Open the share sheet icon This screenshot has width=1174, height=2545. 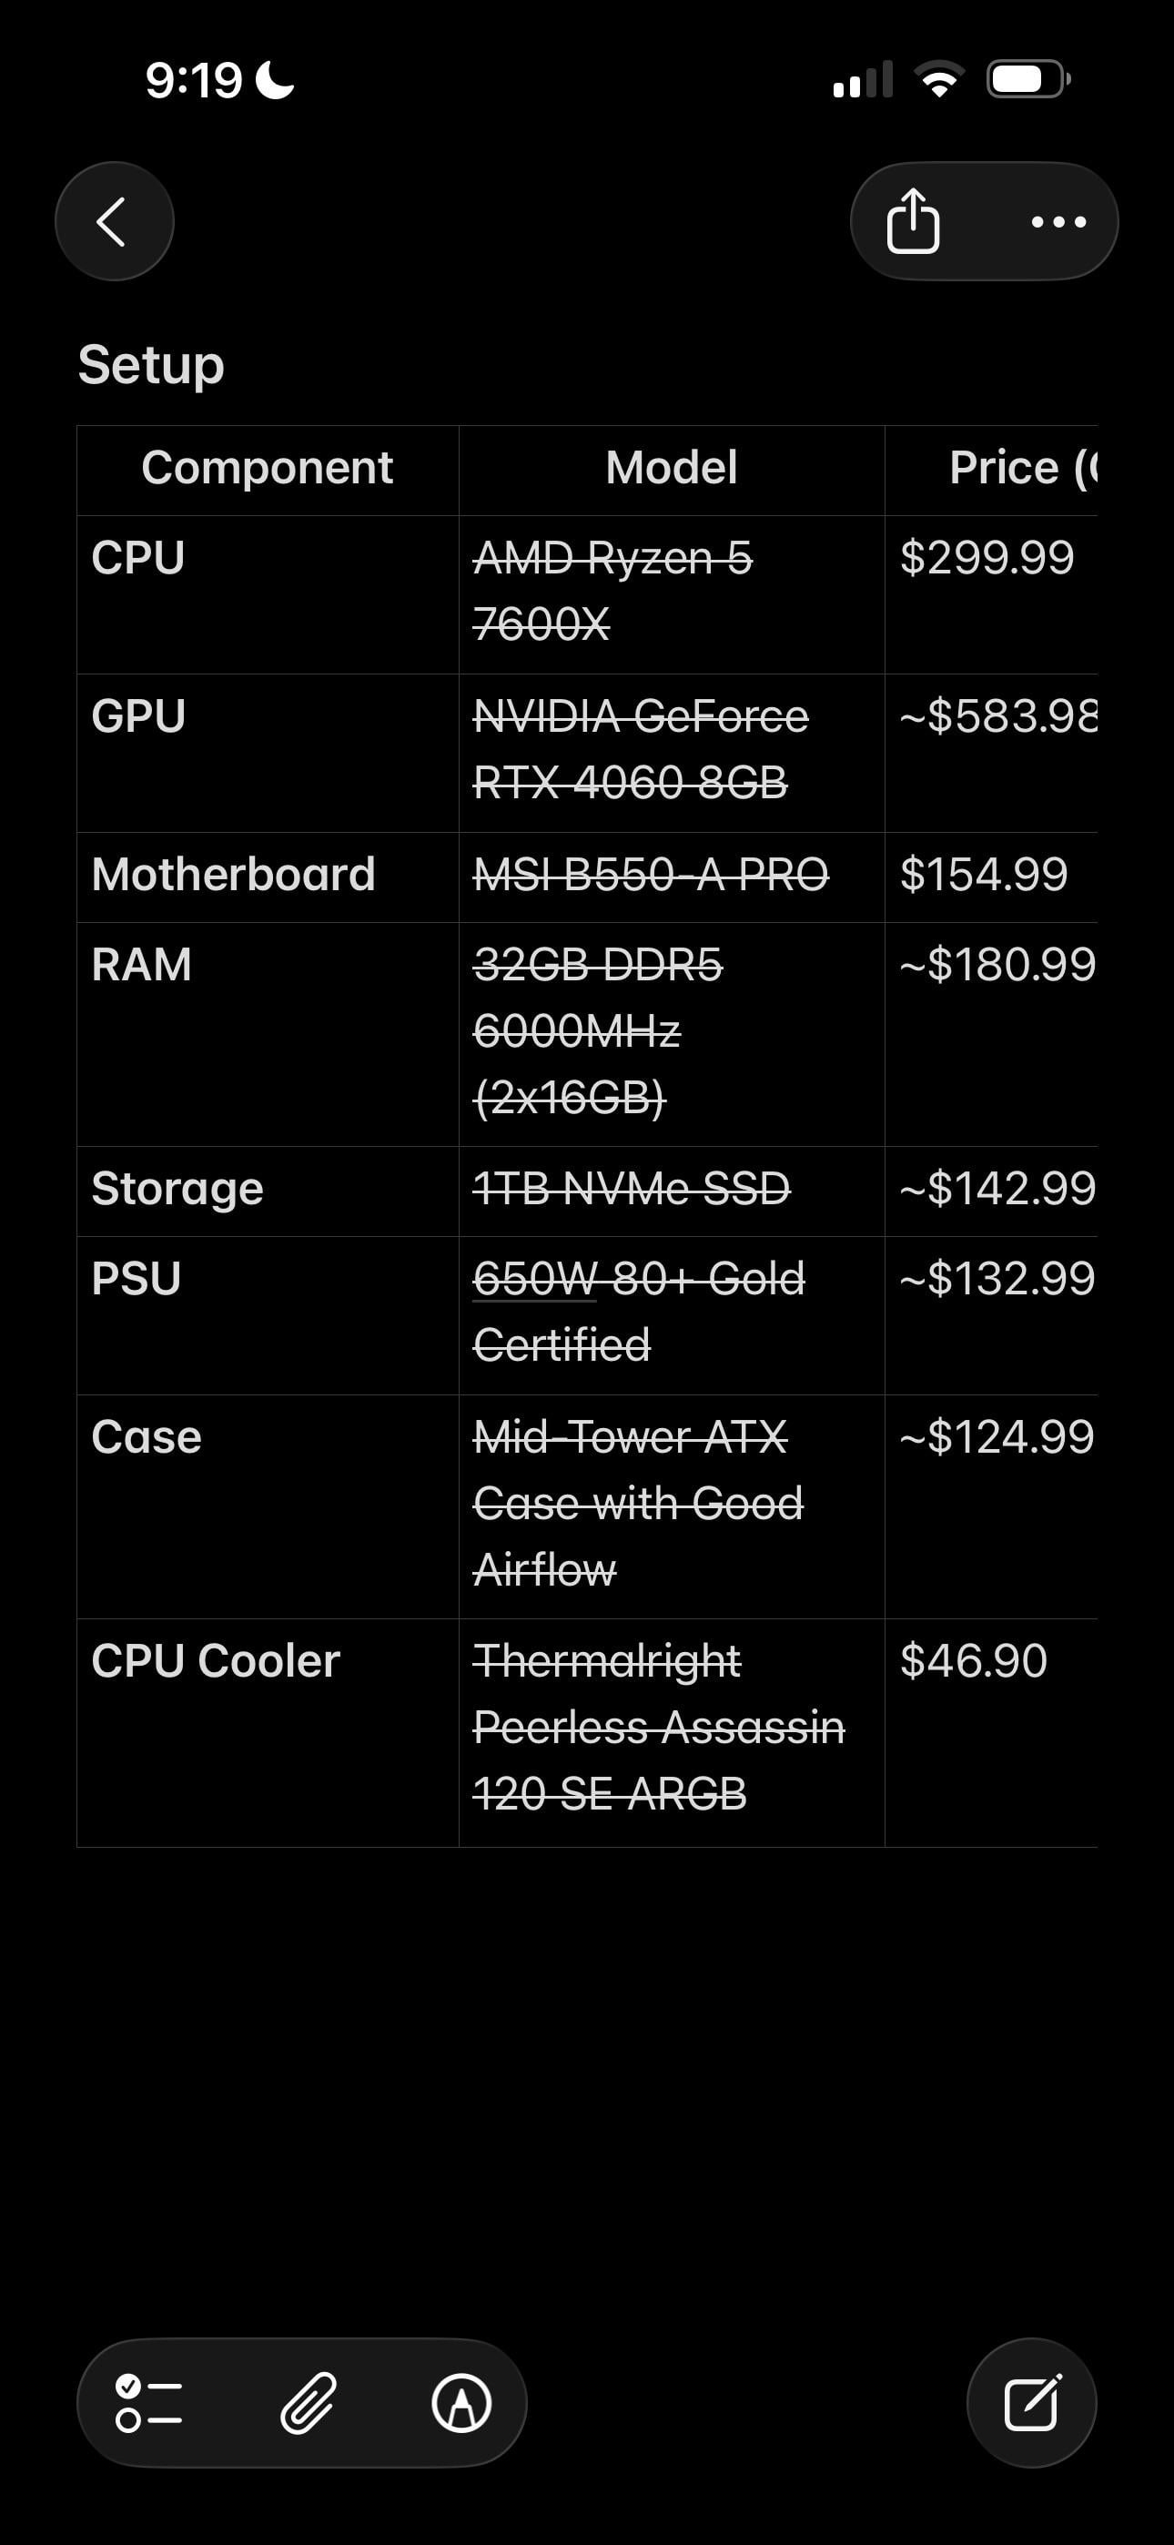912,221
